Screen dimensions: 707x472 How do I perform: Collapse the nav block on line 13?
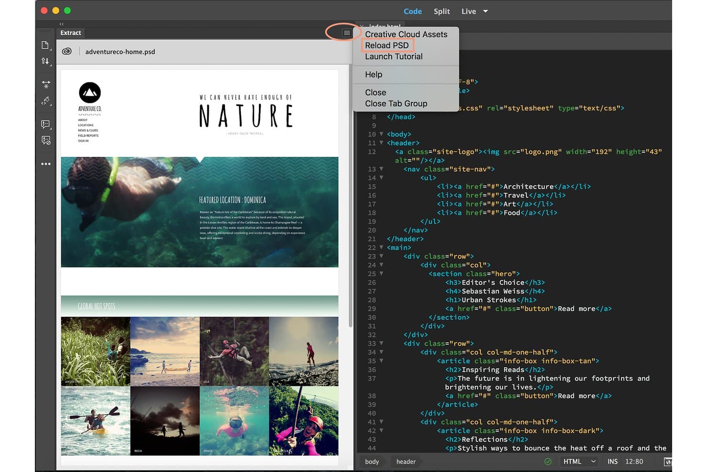point(381,169)
